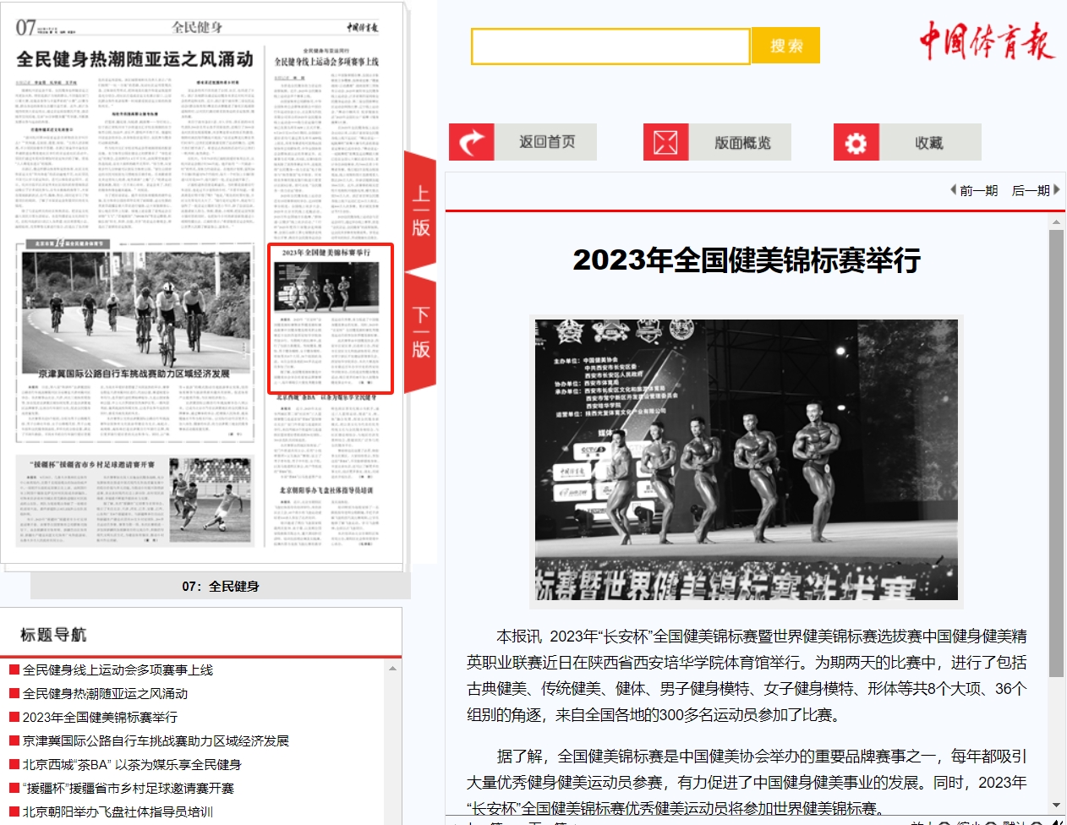
Task: Click the search input field
Action: [x=610, y=46]
